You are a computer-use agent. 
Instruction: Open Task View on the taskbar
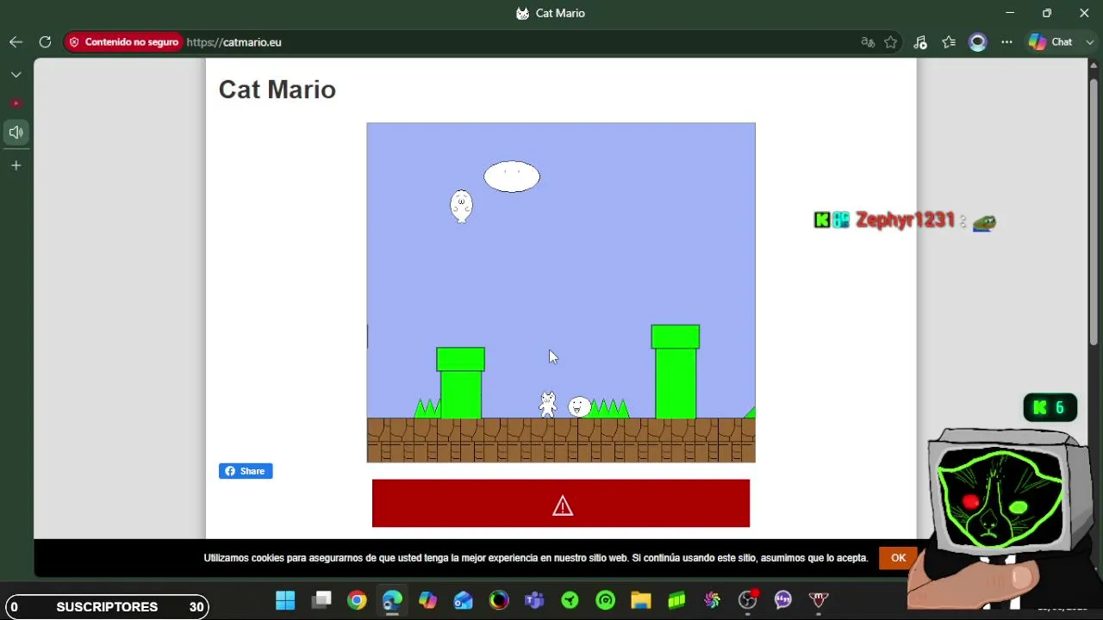pos(321,600)
